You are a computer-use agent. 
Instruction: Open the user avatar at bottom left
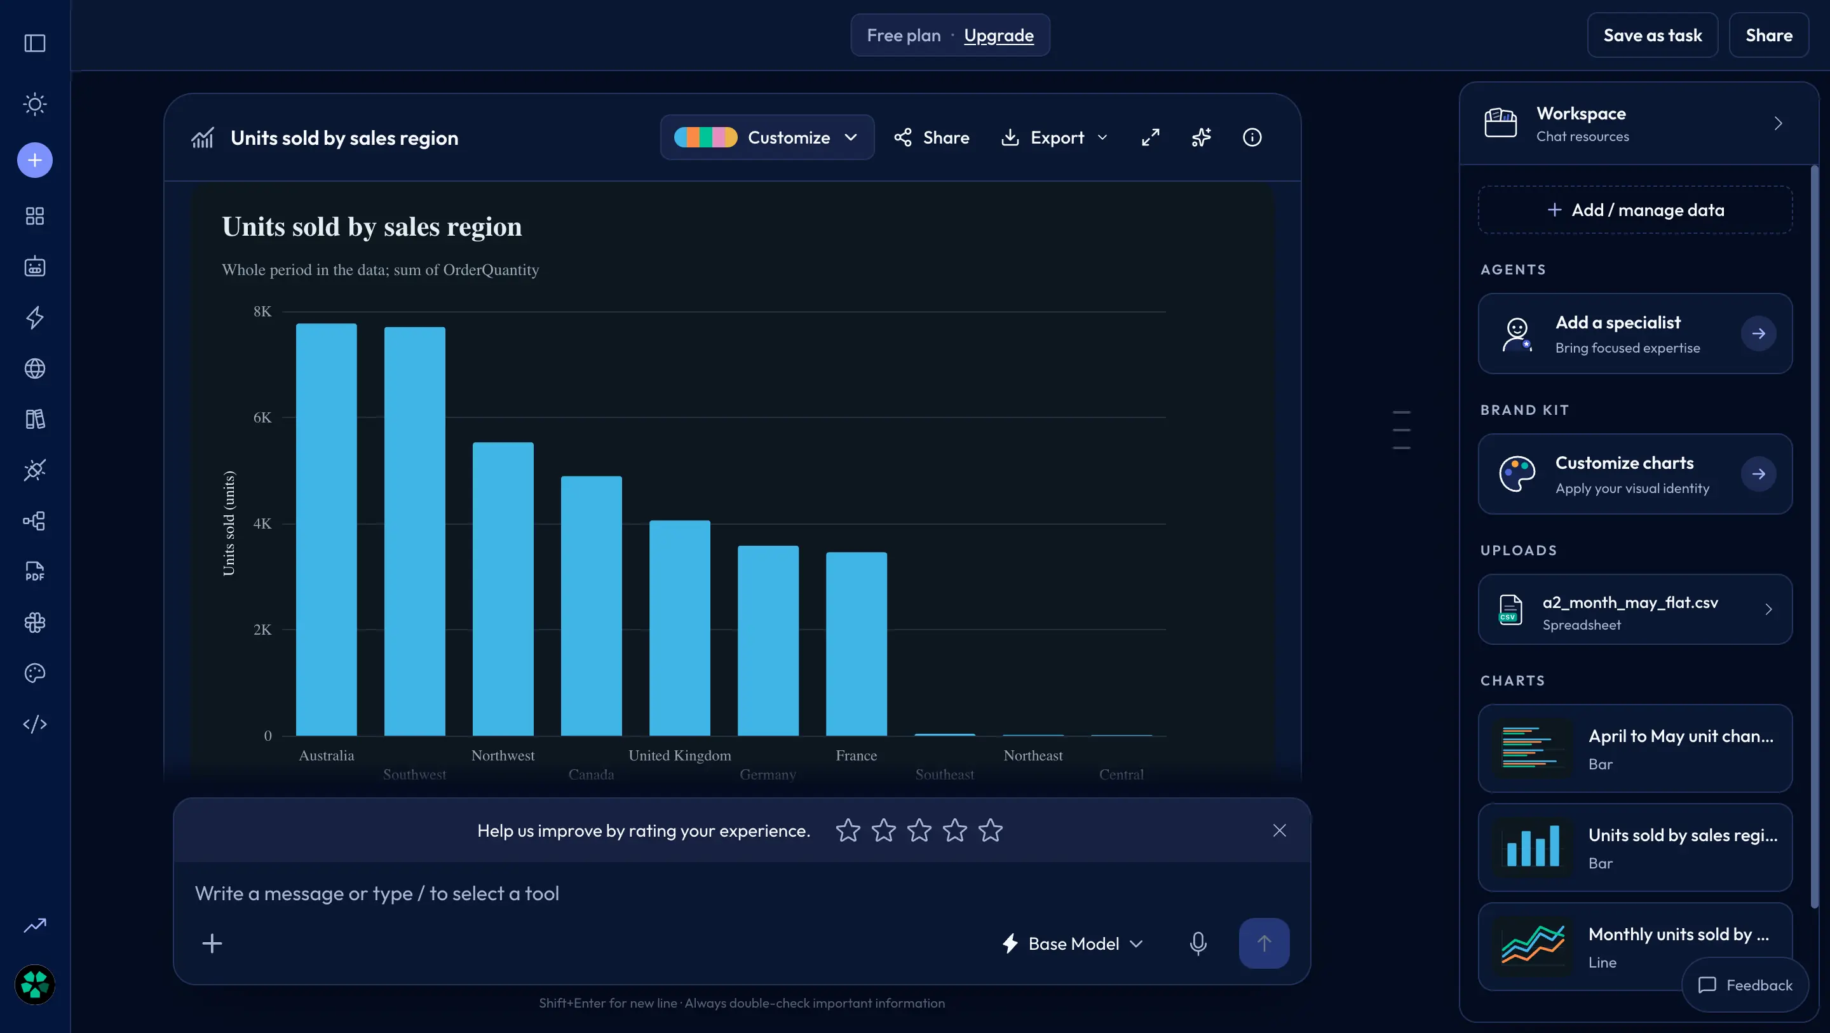[35, 985]
